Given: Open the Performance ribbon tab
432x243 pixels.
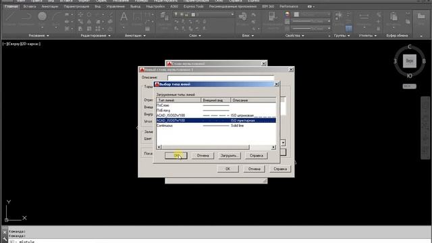Looking at the screenshot, I should [289, 6].
